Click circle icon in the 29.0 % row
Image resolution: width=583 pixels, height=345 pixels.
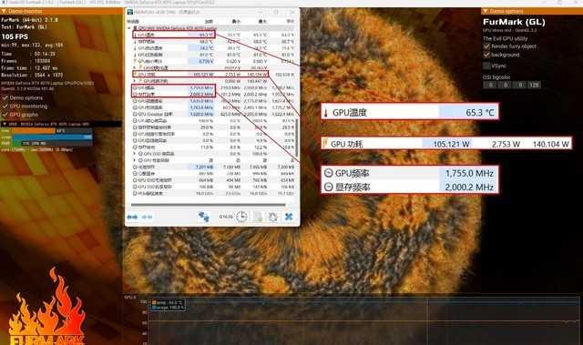point(135,127)
